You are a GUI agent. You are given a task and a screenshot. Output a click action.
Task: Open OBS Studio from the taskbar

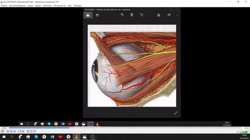pos(93,136)
